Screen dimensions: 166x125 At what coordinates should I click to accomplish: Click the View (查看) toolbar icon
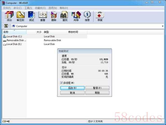tap(43, 16)
